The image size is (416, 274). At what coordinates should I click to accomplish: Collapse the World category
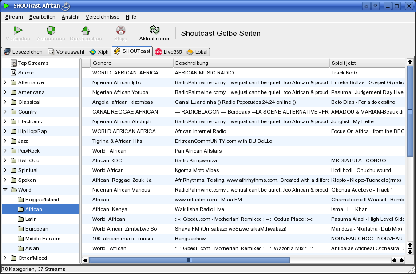[x=5, y=190]
